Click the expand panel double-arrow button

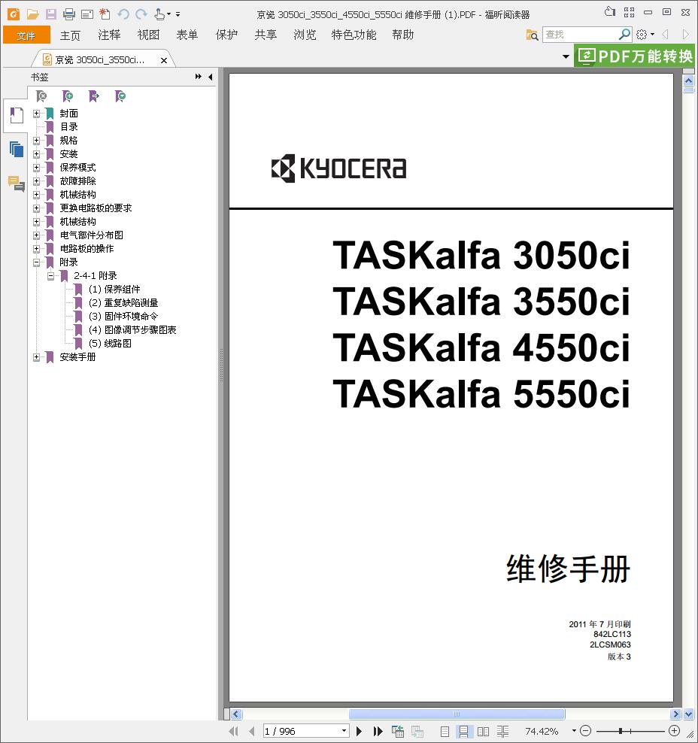click(x=198, y=77)
